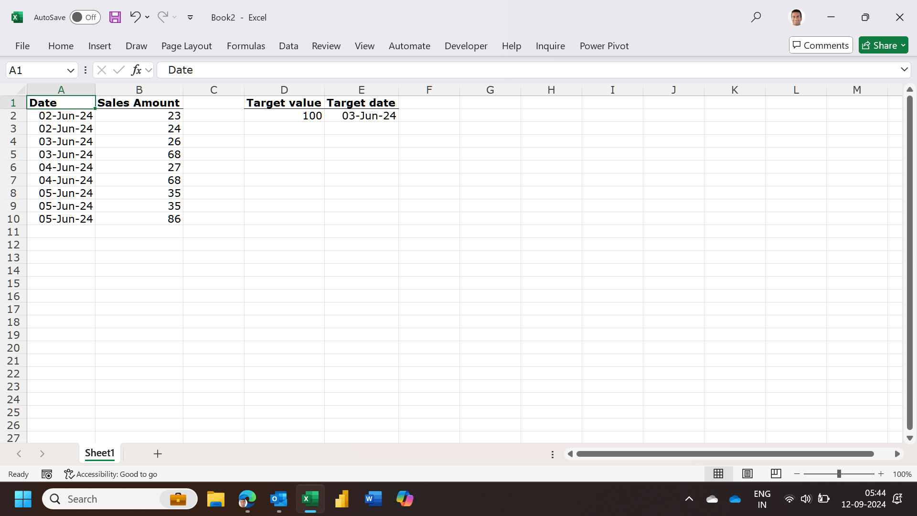Toggle the AutoSave switch
This screenshot has width=917, height=516.
(x=85, y=17)
